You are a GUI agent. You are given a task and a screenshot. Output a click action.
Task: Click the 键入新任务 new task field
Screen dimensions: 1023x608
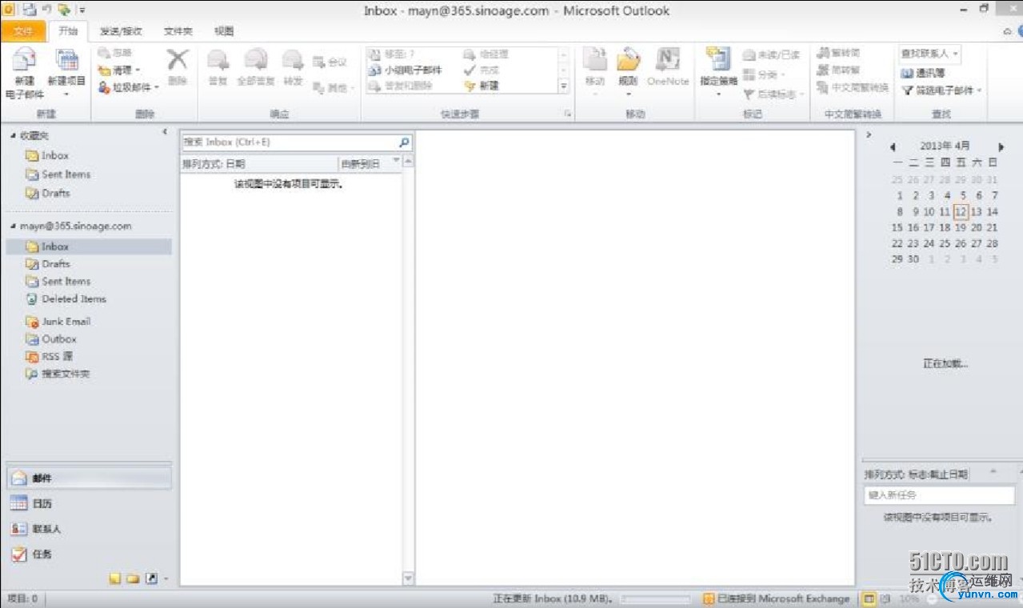point(938,495)
